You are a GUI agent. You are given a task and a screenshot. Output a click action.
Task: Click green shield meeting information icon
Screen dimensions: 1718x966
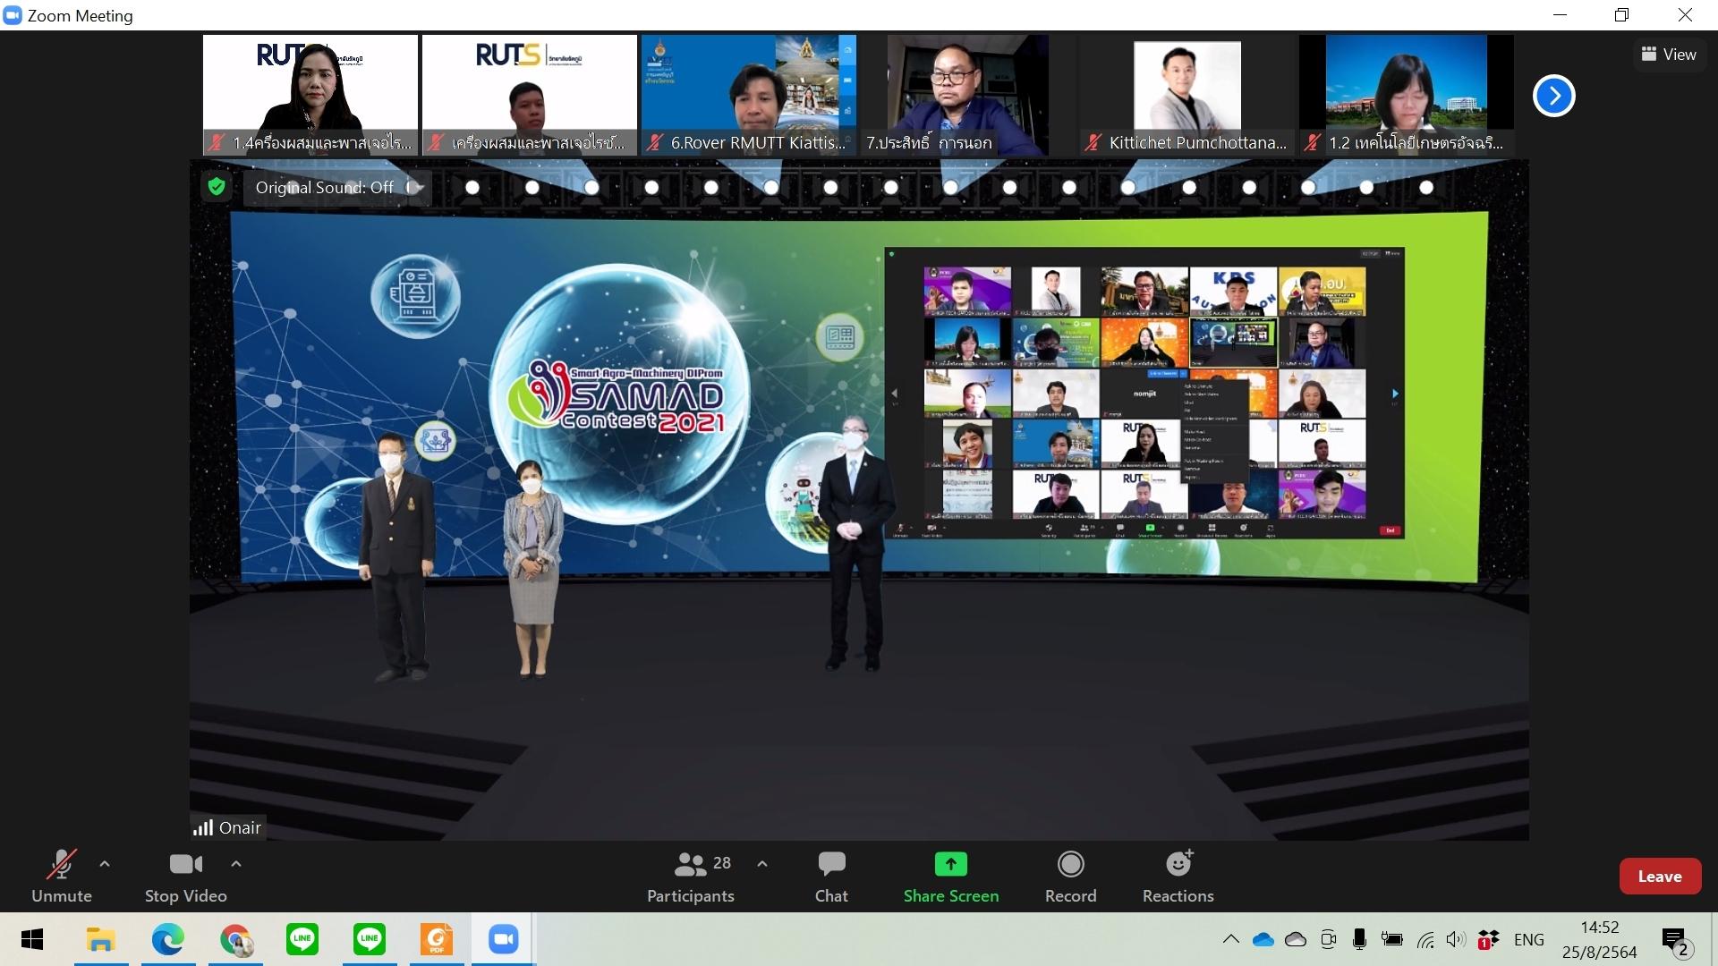click(216, 187)
